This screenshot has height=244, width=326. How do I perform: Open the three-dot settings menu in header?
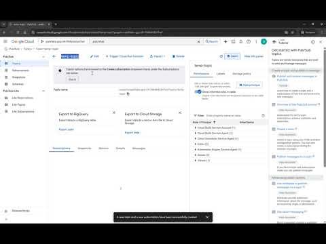(x=256, y=41)
